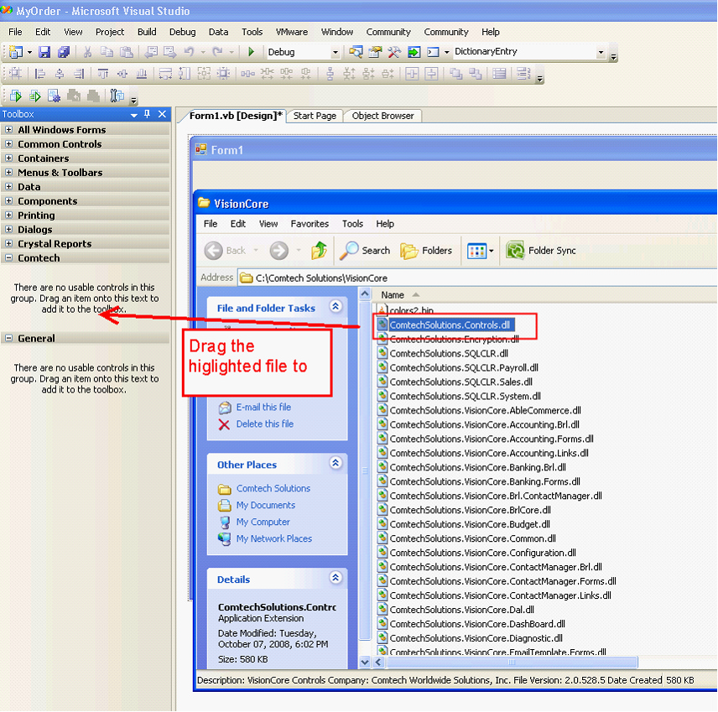Viewport: 718px width, 712px height.
Task: Open the My Computer link
Action: coord(263,522)
